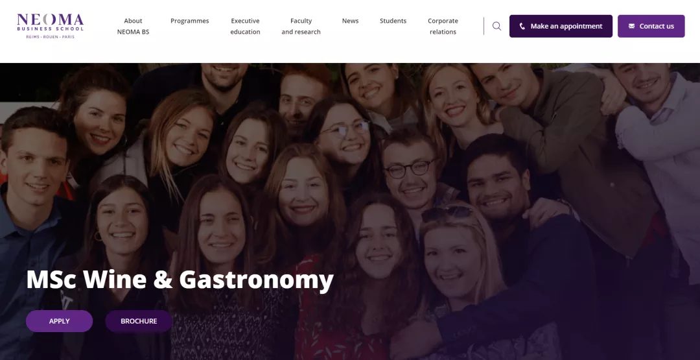Expand the Faculty and research menu
The image size is (700, 360).
click(x=301, y=27)
